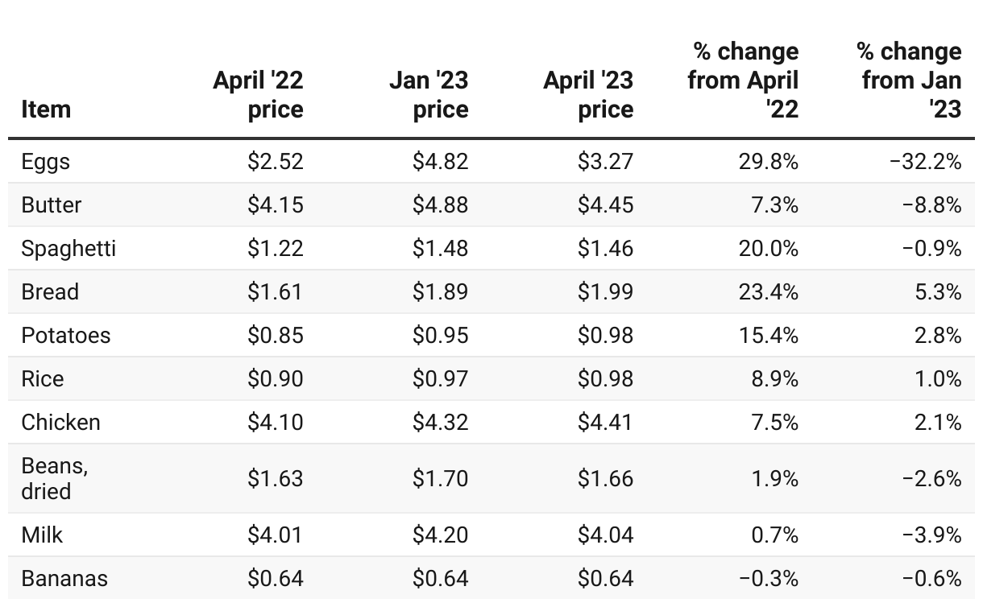The height and width of the screenshot is (607, 983).
Task: Select the Beans, dried item cell
Action: point(54,478)
